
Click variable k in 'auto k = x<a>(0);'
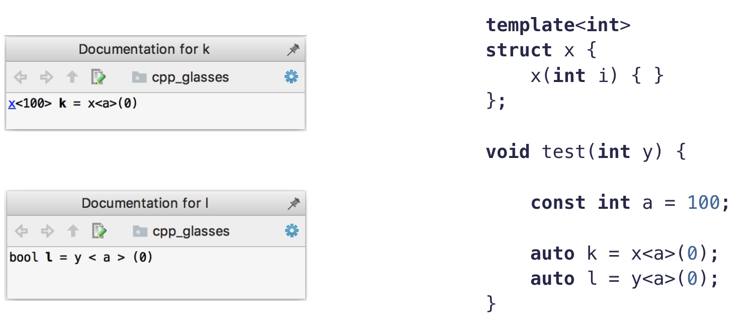point(592,254)
